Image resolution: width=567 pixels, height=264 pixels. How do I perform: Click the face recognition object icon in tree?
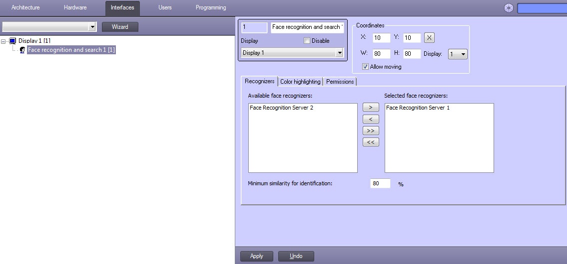[x=22, y=50]
